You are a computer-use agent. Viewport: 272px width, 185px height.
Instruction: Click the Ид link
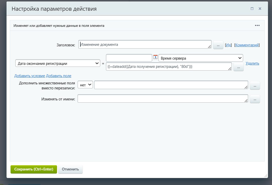tap(228, 45)
